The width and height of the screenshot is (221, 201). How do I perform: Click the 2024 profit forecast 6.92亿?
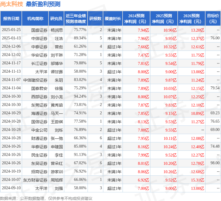coord(143,180)
